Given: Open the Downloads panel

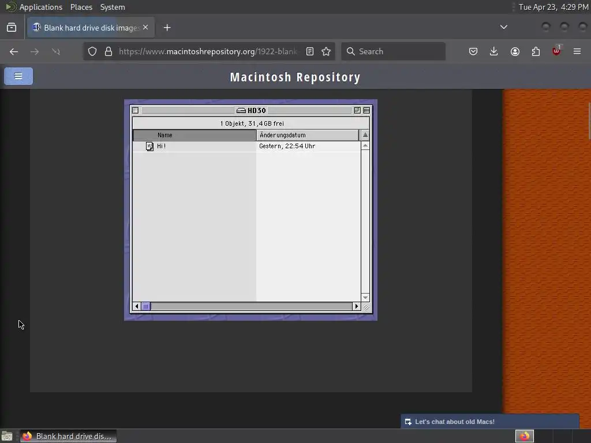Looking at the screenshot, I should 494,51.
